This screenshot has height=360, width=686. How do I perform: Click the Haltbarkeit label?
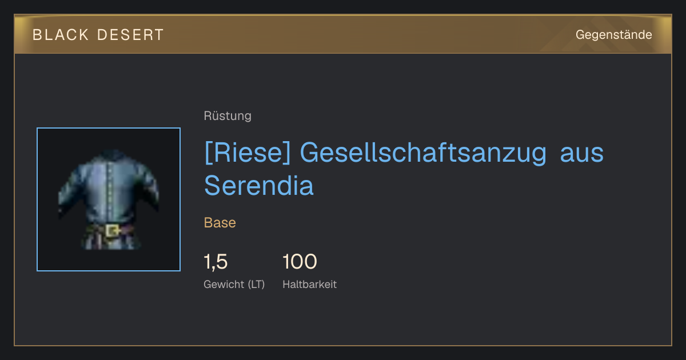coord(310,285)
